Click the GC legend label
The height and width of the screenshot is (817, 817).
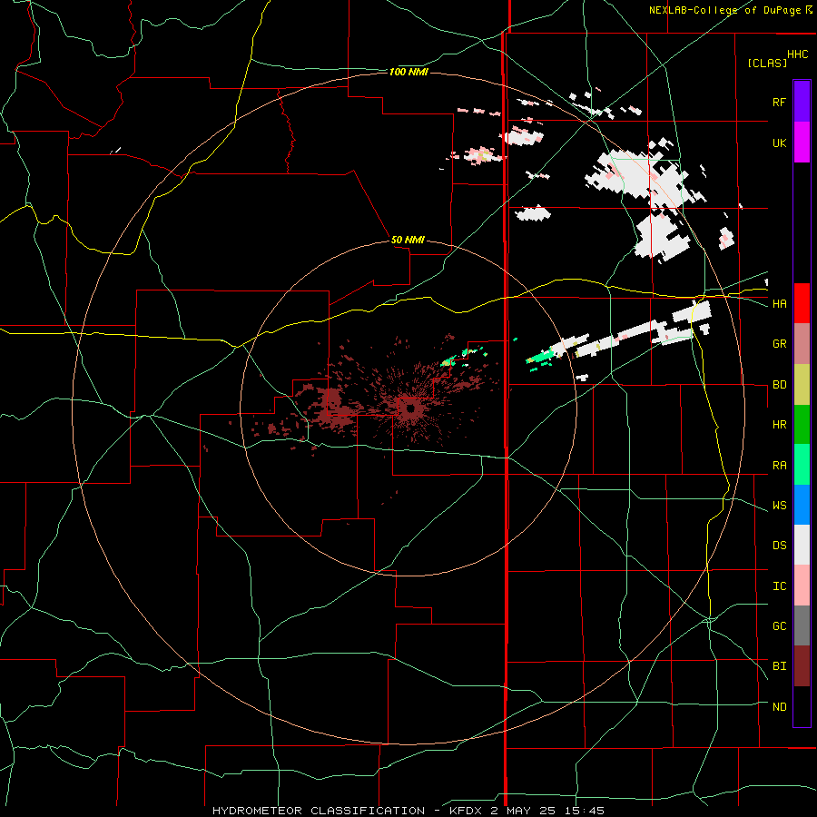tap(779, 626)
